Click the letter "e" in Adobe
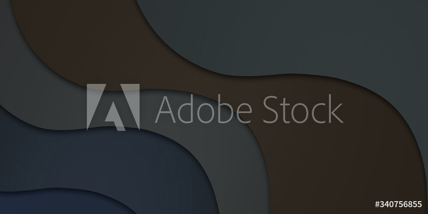The height and width of the screenshot is (214, 428). (244, 113)
